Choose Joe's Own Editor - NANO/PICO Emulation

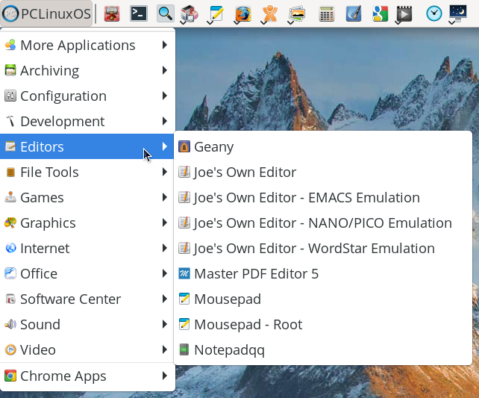[x=322, y=223]
